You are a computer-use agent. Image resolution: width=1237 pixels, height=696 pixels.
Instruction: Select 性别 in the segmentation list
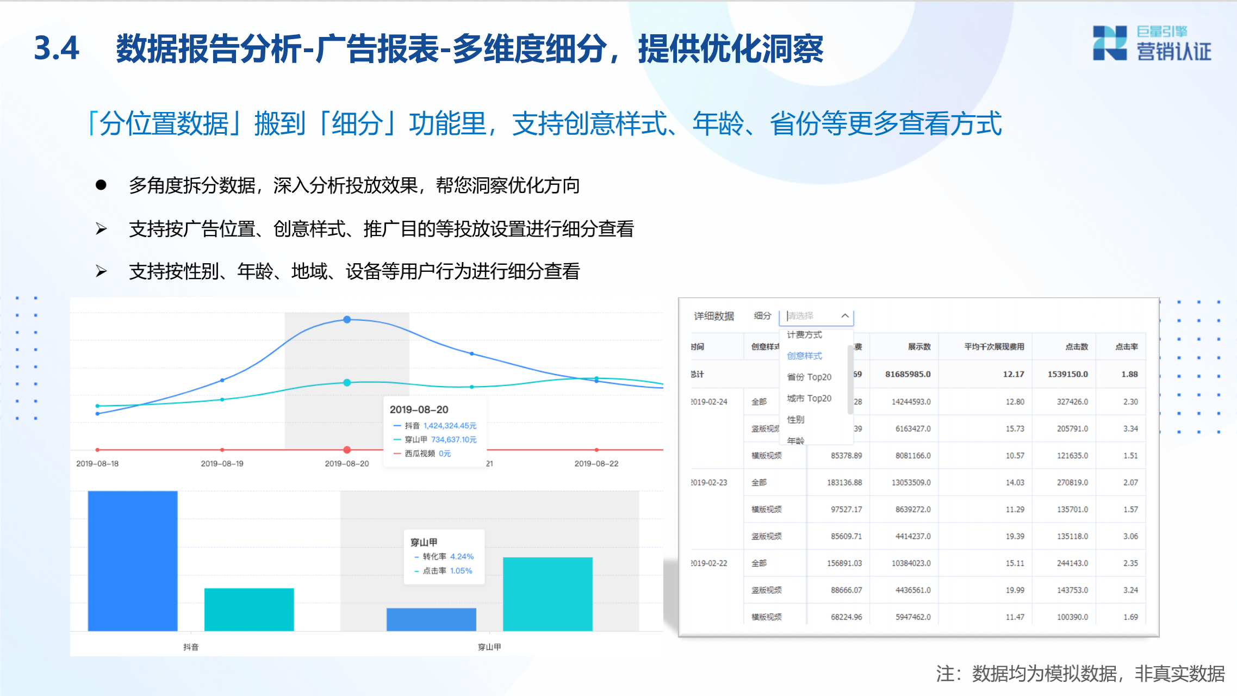click(795, 419)
